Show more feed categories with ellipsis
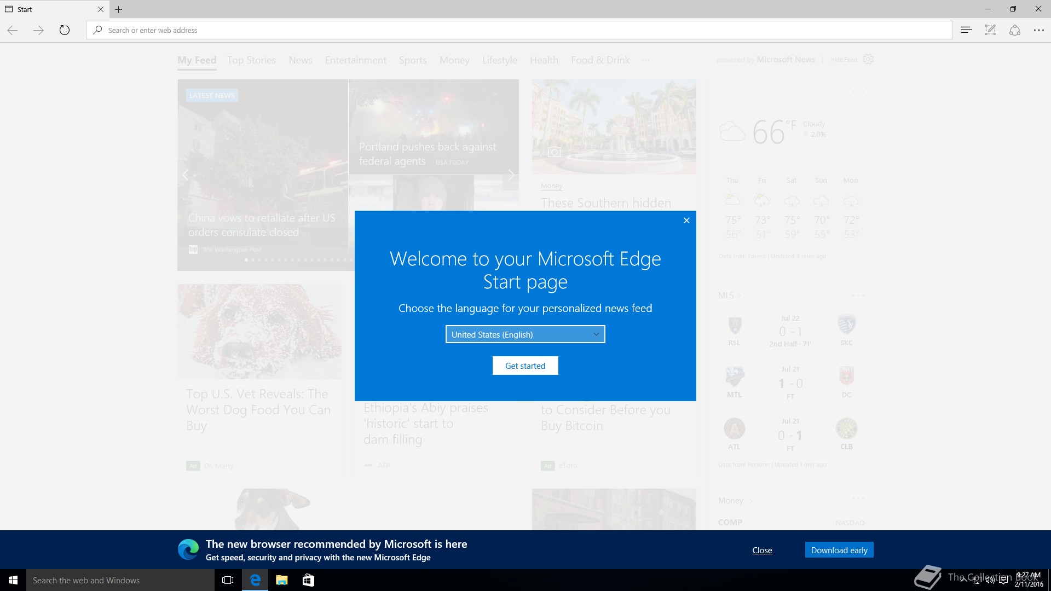 [646, 60]
